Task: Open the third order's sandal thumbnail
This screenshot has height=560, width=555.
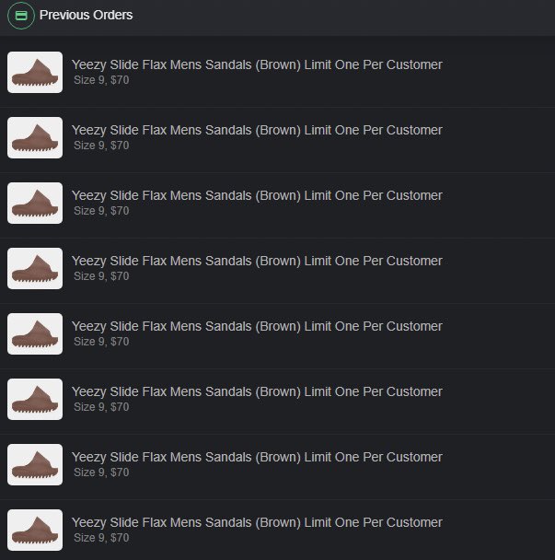Action: point(35,203)
